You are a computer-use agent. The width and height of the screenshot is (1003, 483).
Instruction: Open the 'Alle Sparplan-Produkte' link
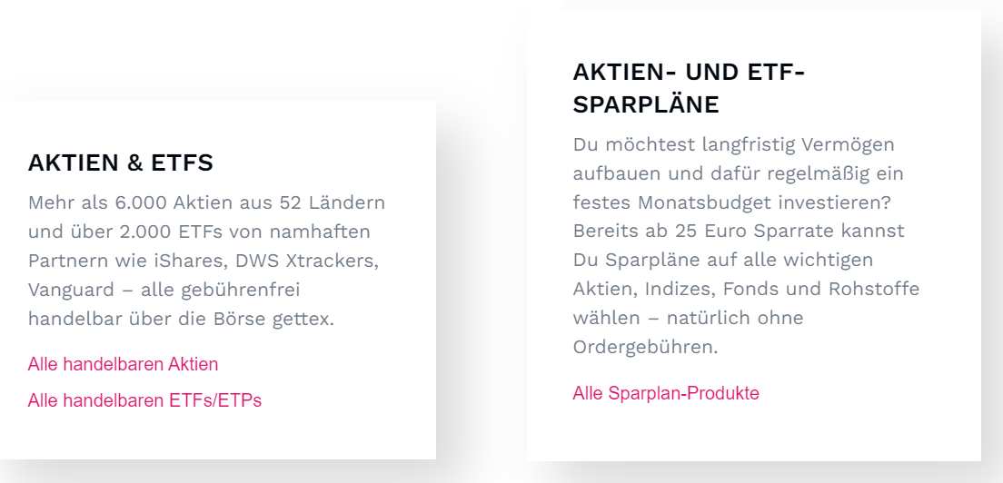(x=666, y=393)
